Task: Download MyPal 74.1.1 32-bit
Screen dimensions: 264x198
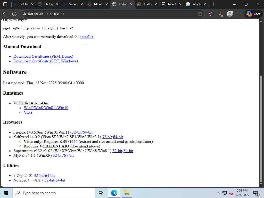Action: 58,155
